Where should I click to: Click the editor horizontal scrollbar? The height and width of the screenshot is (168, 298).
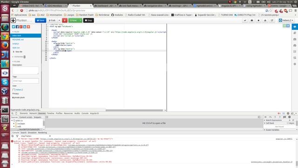point(134,110)
